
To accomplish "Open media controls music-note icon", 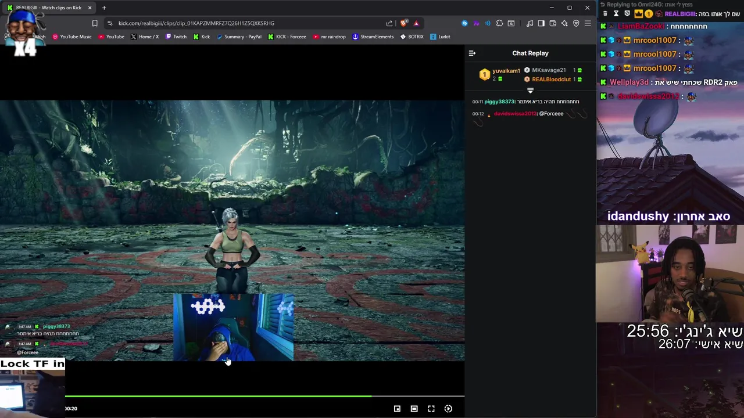I will [x=530, y=23].
